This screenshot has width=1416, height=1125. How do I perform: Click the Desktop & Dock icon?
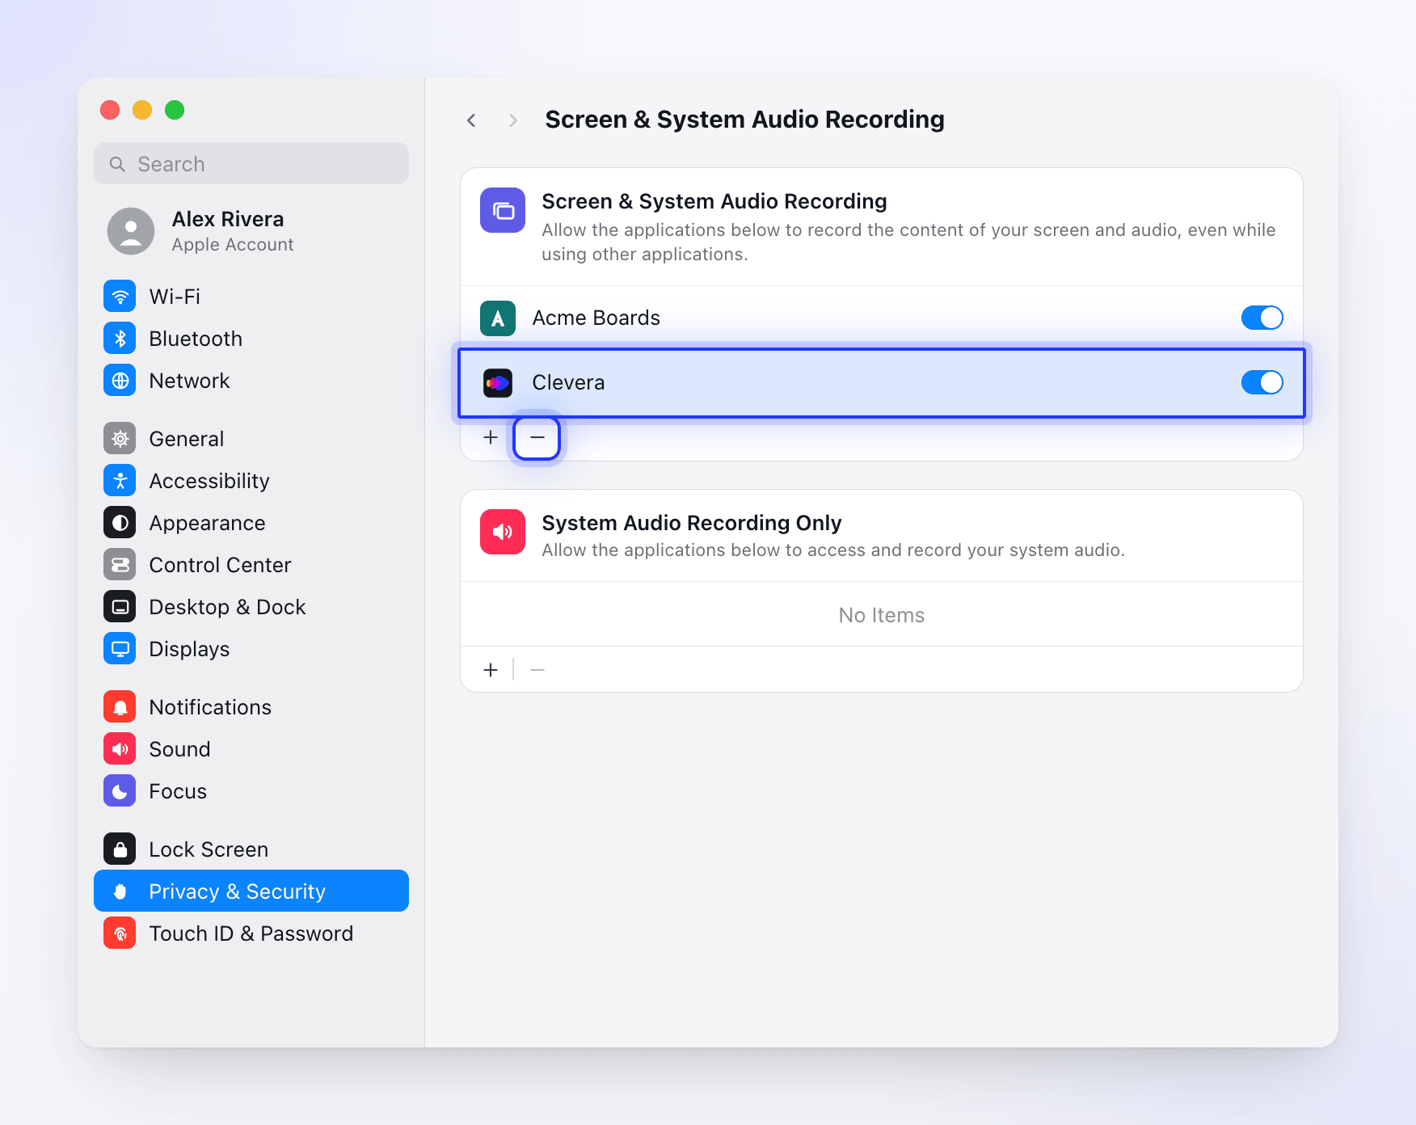point(120,606)
